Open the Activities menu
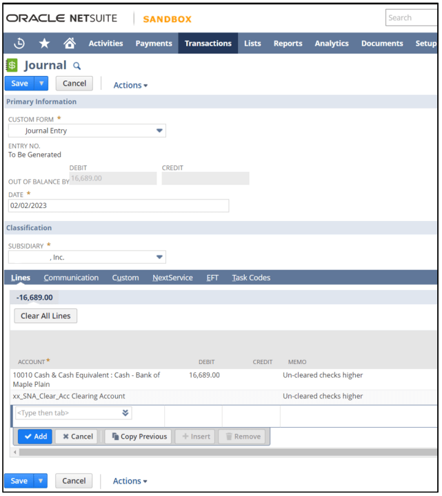Screen dimensions: 442x496 [106, 44]
